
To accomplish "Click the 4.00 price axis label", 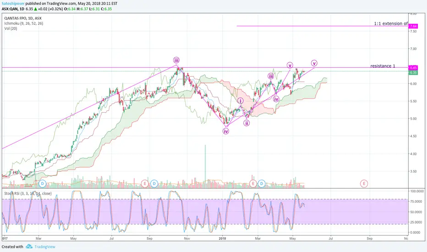I will pos(413,154).
